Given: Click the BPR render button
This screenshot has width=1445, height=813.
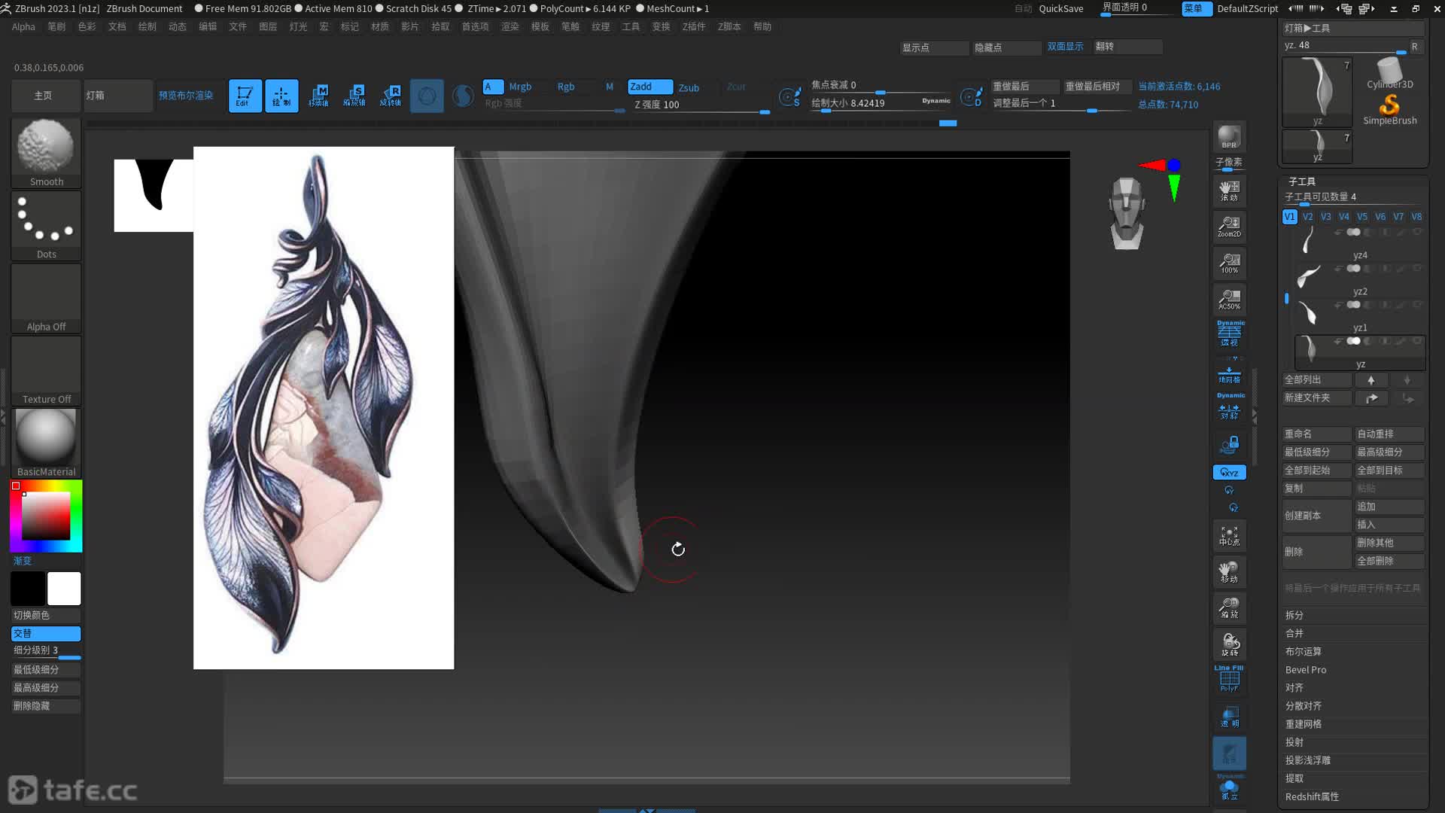Looking at the screenshot, I should coord(1229,136).
